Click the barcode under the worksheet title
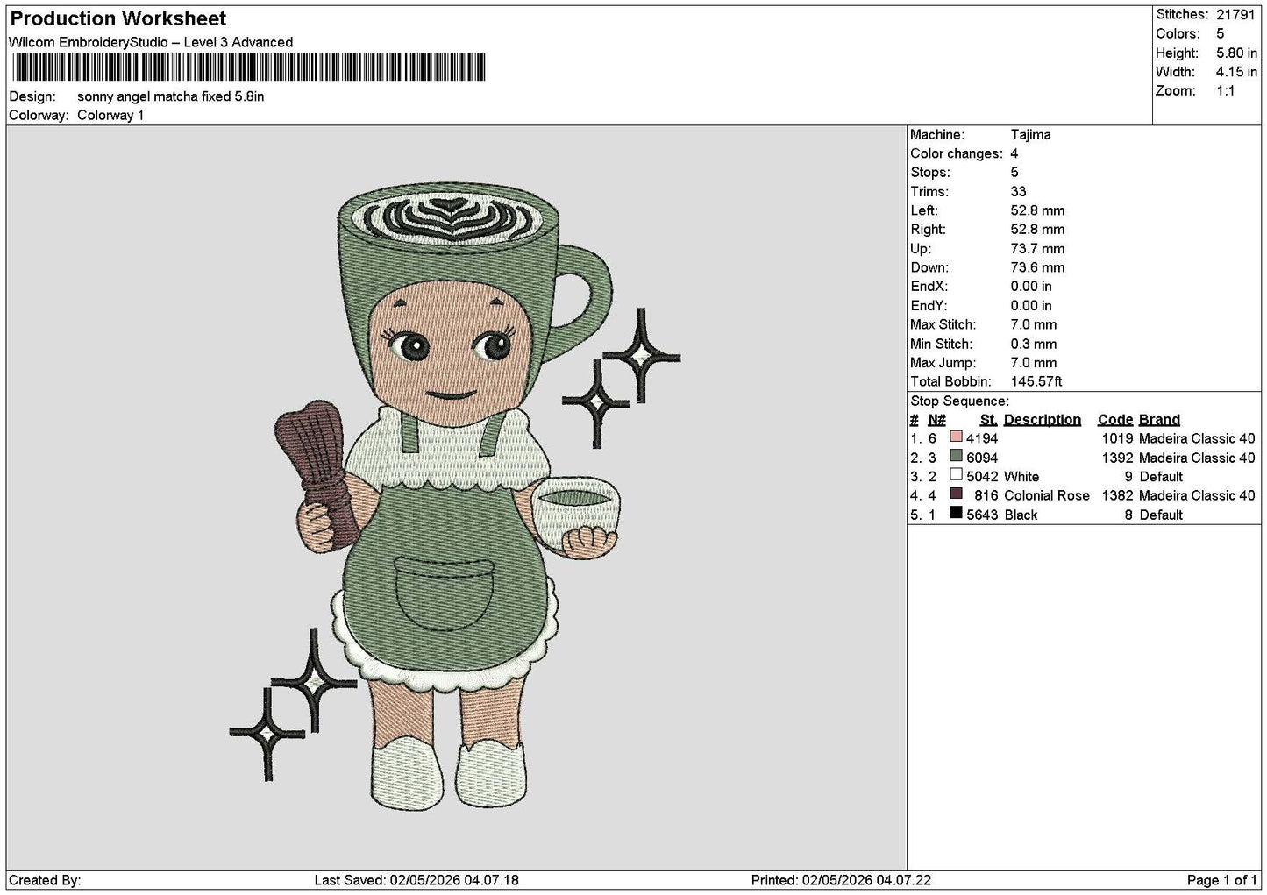This screenshot has height=895, width=1267. (247, 67)
